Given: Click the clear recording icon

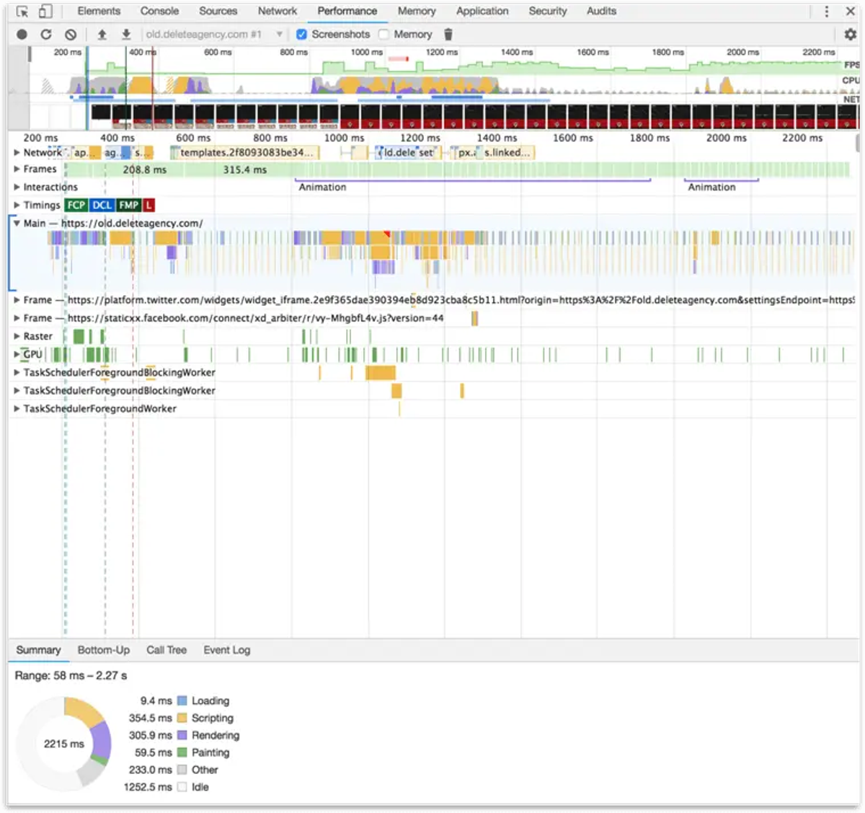Looking at the screenshot, I should 71,34.
